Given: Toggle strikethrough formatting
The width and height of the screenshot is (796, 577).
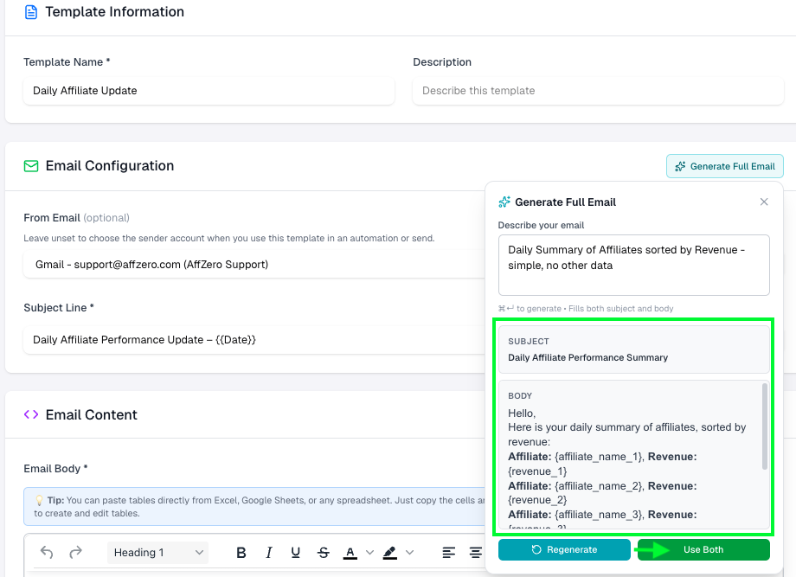Looking at the screenshot, I should coord(323,553).
